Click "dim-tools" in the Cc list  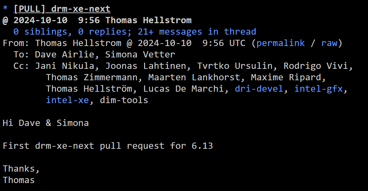(x=124, y=100)
